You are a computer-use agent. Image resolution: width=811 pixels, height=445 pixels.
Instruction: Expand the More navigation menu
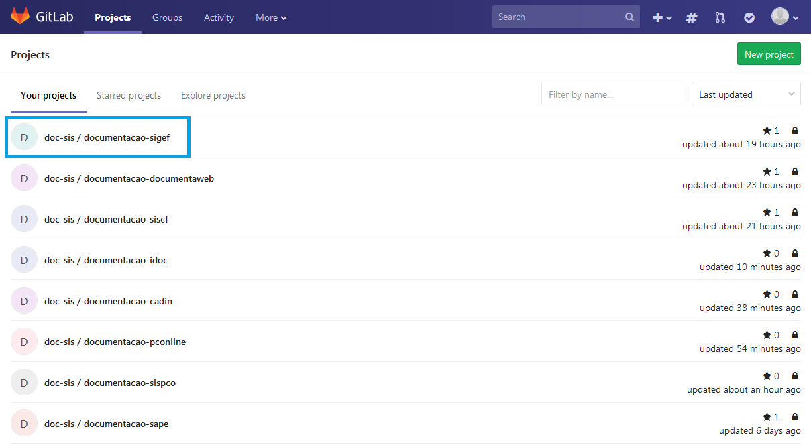click(271, 17)
